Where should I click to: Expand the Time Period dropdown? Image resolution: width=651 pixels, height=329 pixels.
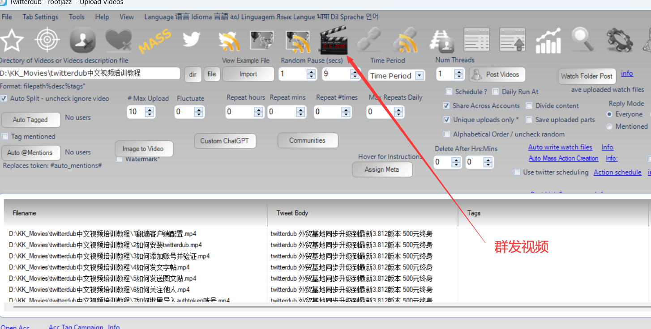point(419,76)
